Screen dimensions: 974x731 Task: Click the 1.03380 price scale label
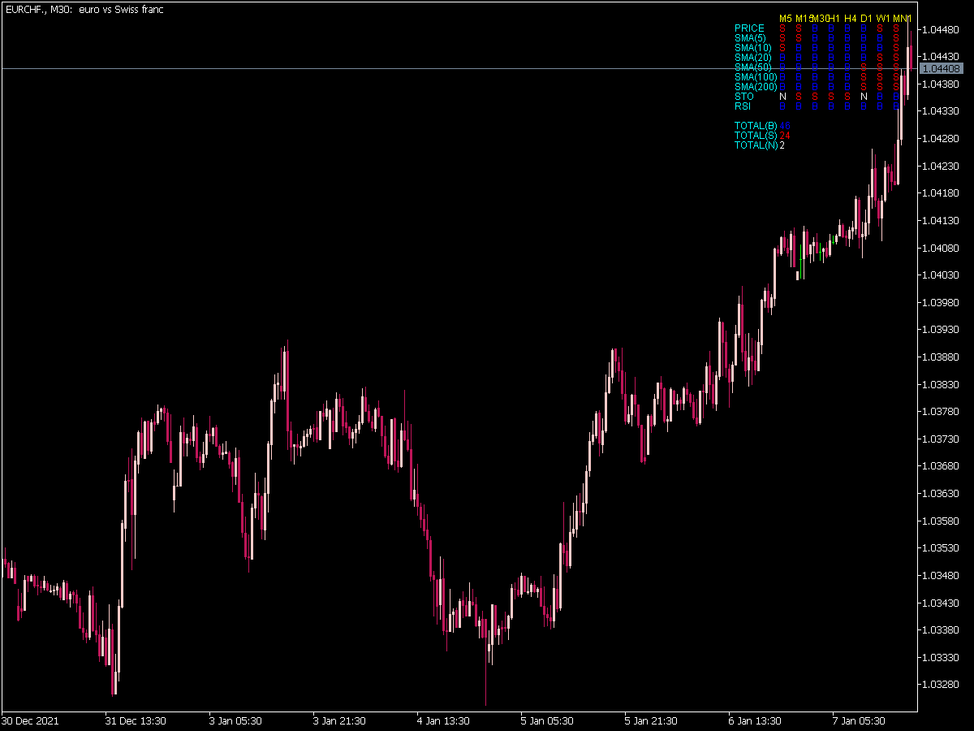click(x=939, y=629)
